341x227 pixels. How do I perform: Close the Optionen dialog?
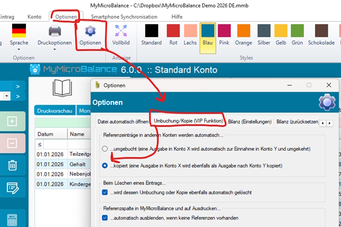click(329, 85)
